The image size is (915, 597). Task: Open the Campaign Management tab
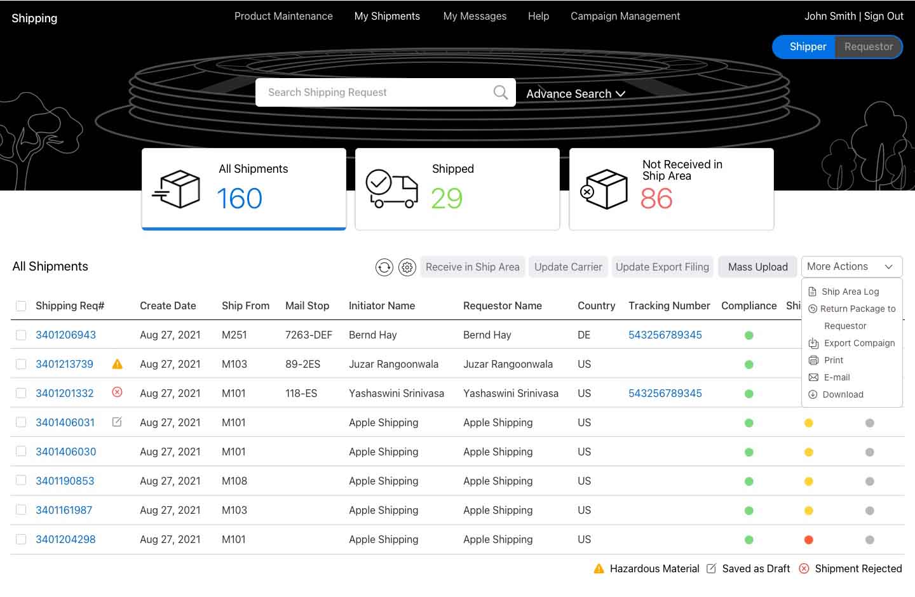tap(625, 17)
